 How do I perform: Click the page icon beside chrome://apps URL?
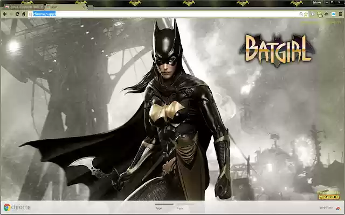[x=30, y=15]
